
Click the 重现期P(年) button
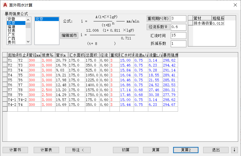coord(158,19)
